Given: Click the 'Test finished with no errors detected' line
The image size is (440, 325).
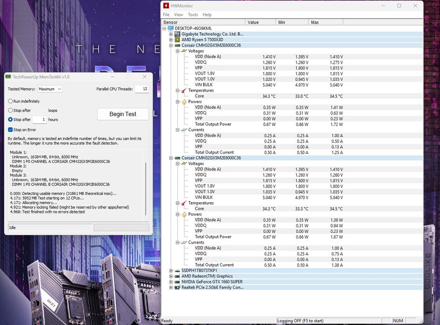Looking at the screenshot, I should click(53, 212).
